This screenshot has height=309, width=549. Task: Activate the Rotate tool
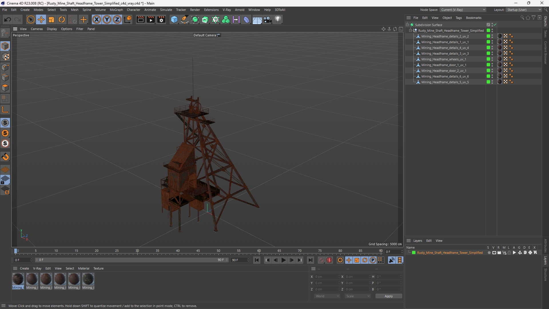(x=62, y=19)
